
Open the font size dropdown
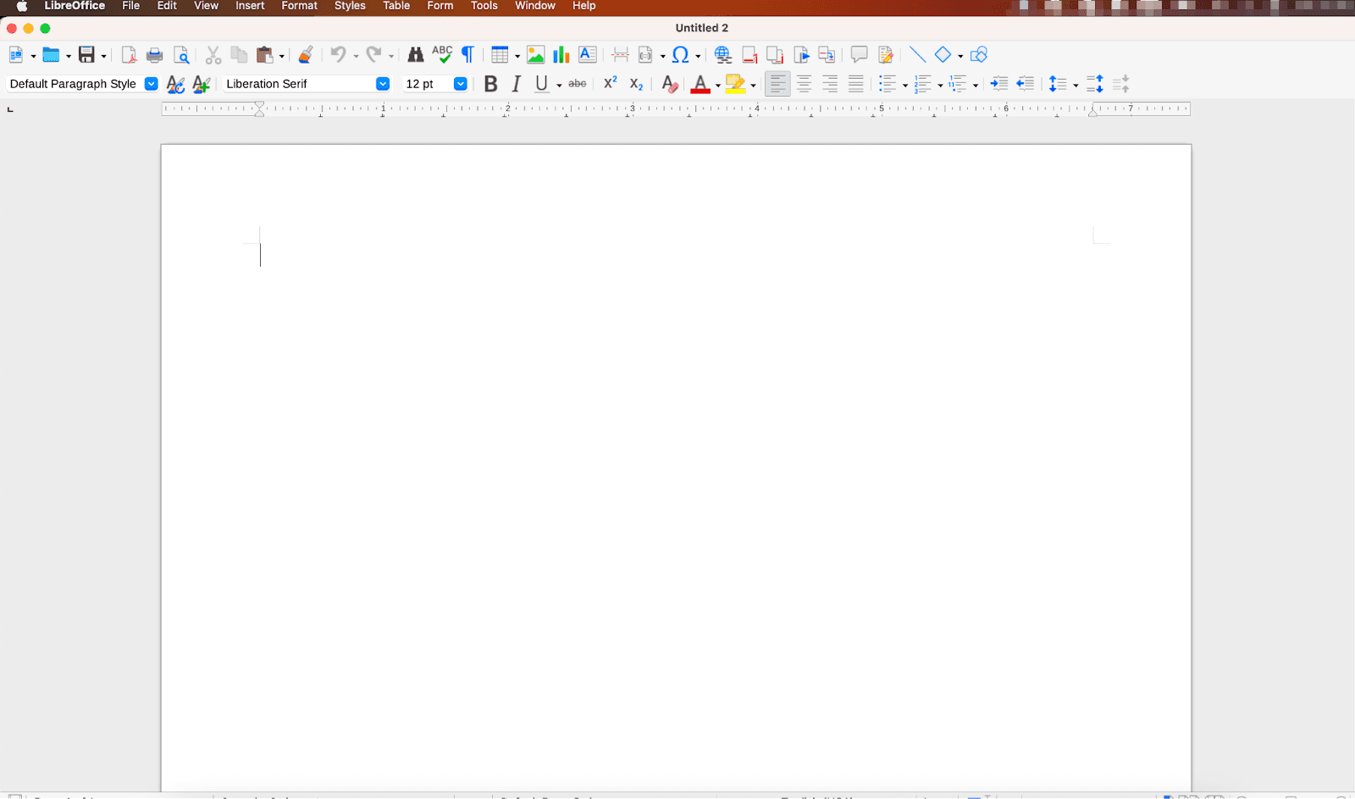[x=460, y=84]
